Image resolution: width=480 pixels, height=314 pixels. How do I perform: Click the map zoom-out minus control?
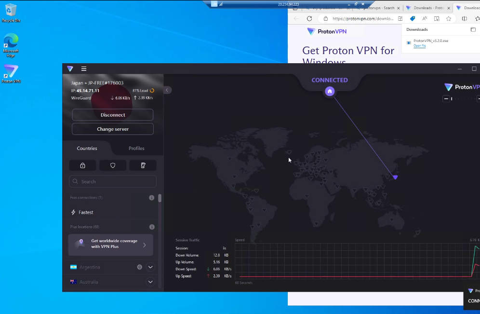(446, 98)
